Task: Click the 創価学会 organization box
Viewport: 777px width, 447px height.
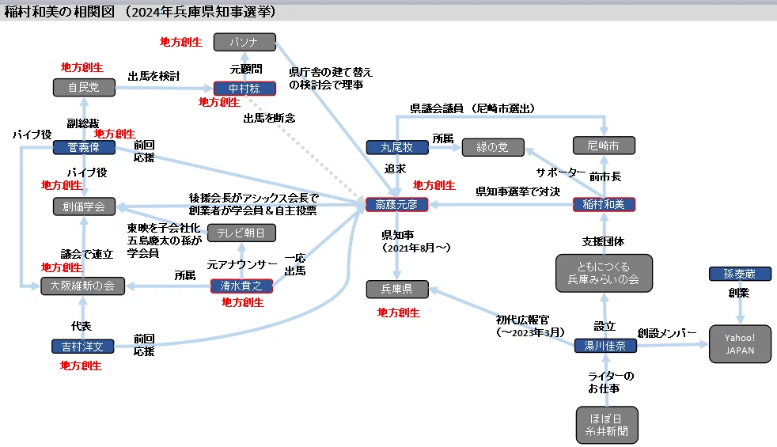Action: [x=84, y=206]
